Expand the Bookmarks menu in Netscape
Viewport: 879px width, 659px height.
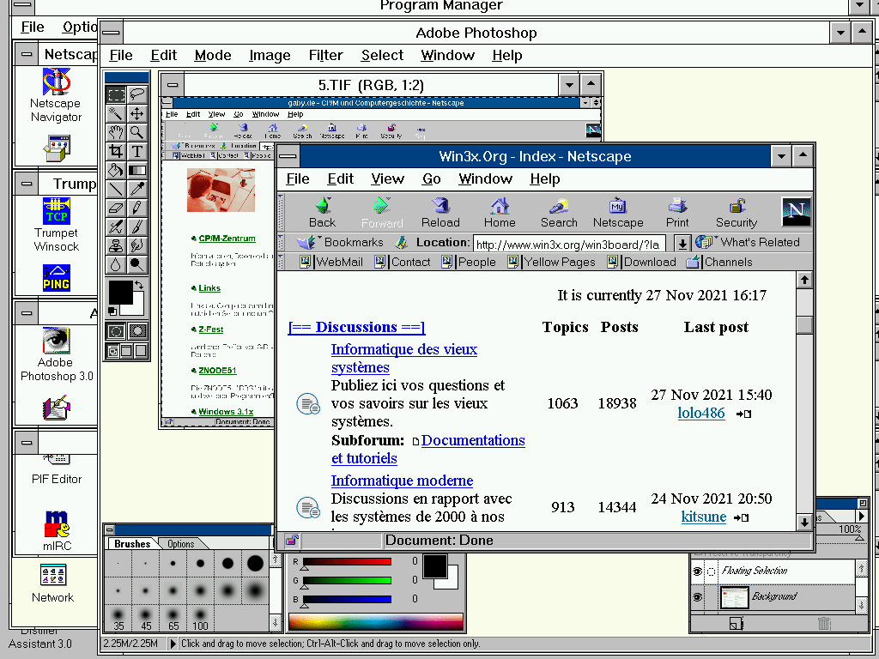point(340,242)
